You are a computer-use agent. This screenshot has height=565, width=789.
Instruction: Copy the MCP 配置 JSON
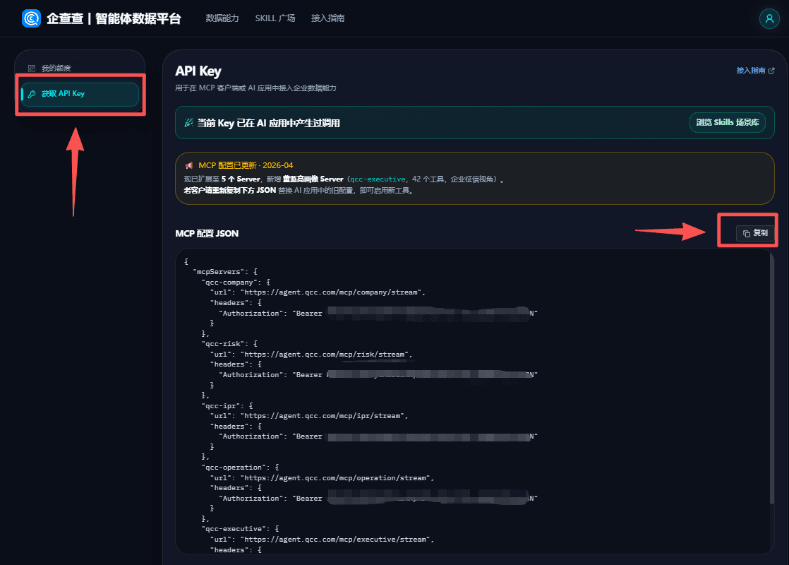pyautogui.click(x=755, y=233)
